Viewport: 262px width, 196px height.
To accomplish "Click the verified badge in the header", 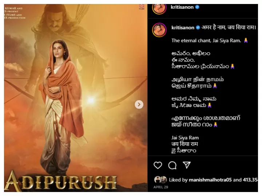I will point(197,7).
